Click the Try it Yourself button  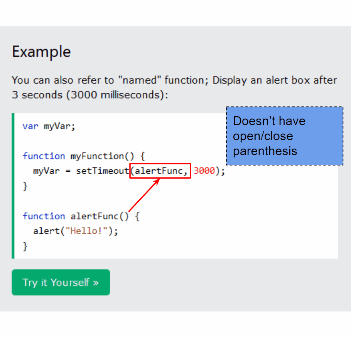point(61,282)
